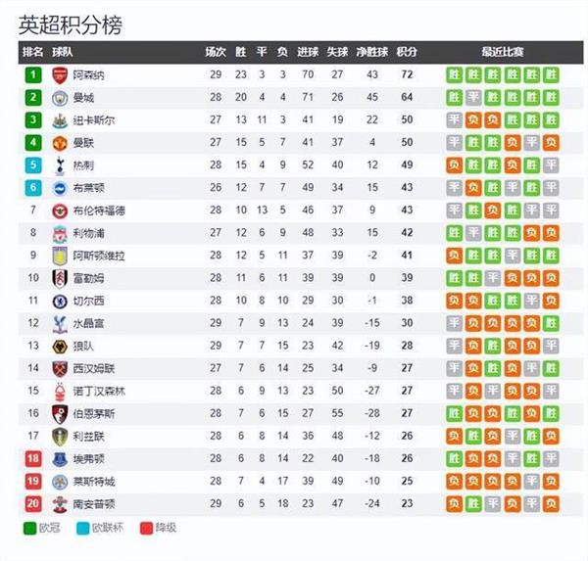The image size is (588, 561).
Task: Click the green 欧冠 legend swatch
Action: (x=29, y=529)
